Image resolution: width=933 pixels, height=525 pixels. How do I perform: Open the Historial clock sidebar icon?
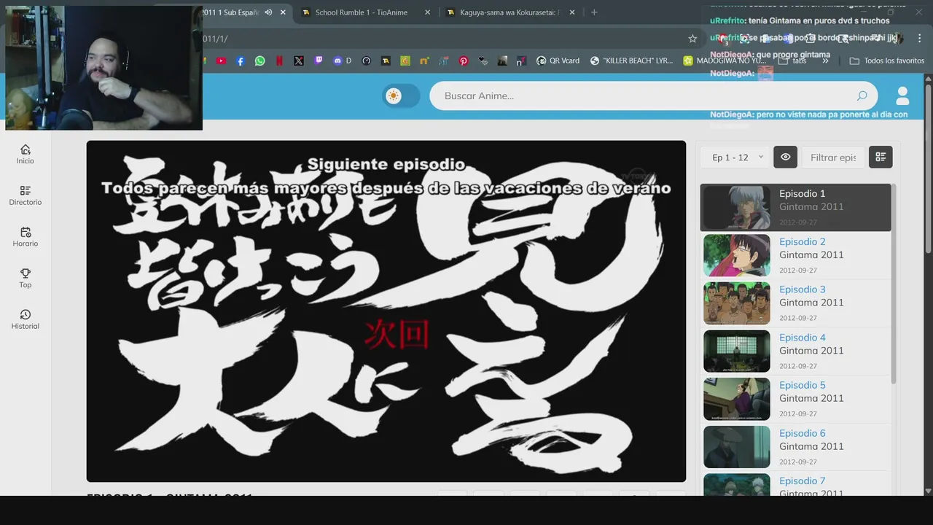tap(26, 314)
